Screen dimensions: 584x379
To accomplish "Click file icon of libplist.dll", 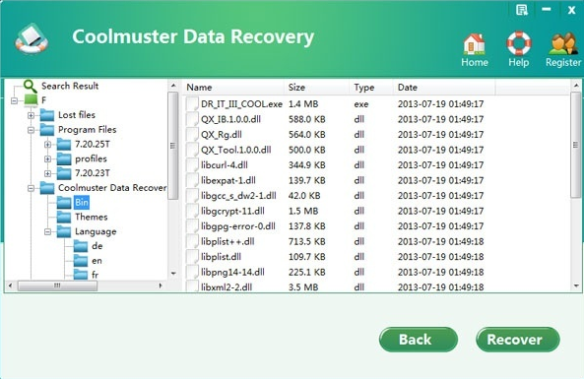I will pos(192,257).
